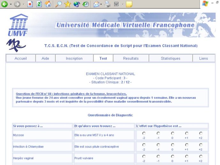Select +1 for the Mycose row
220x165 pixels.
point(186,133)
